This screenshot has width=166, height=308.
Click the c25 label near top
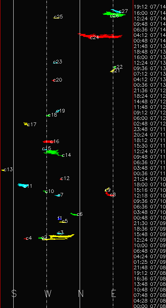click(59, 17)
